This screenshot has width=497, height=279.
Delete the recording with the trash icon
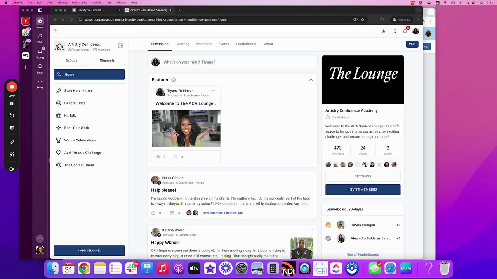pyautogui.click(x=12, y=127)
